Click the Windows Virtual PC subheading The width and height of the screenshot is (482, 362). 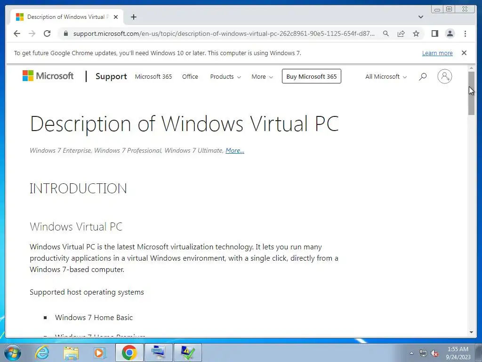(x=76, y=227)
